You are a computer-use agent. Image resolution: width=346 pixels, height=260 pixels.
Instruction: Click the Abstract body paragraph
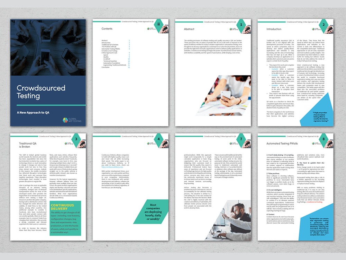point(213,47)
